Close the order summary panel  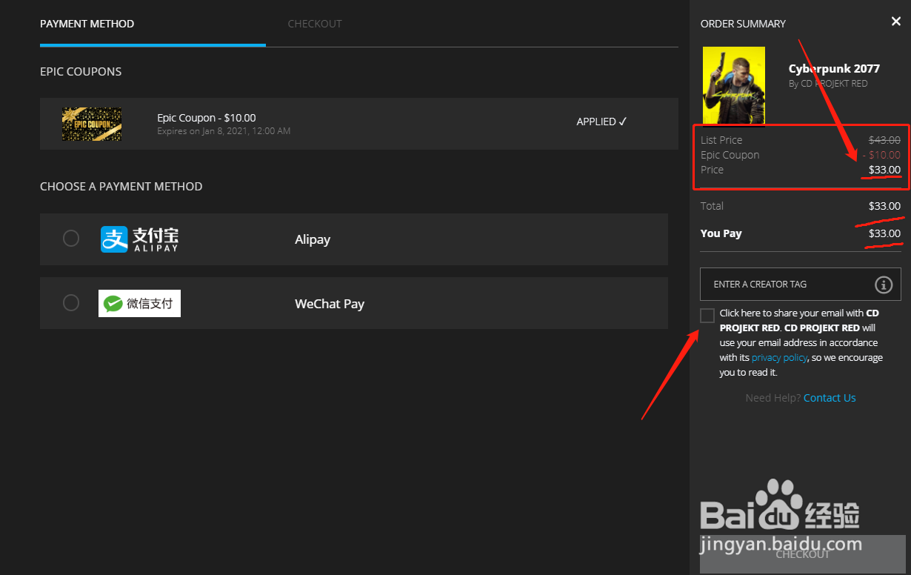pos(896,22)
